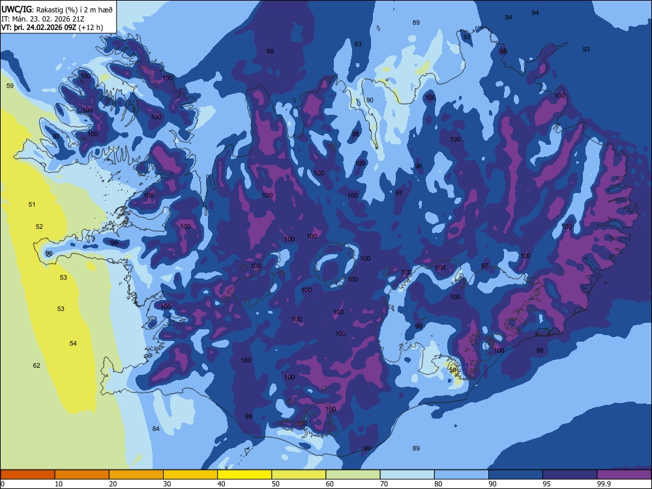Image resolution: width=652 pixels, height=489 pixels.
Task: Pick the legend tick label 40
Action: pyautogui.click(x=222, y=484)
